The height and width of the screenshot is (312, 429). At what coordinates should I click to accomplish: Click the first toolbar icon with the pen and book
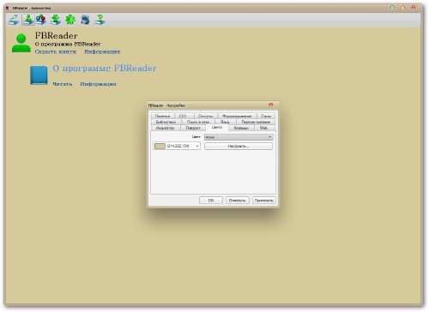pyautogui.click(x=14, y=20)
